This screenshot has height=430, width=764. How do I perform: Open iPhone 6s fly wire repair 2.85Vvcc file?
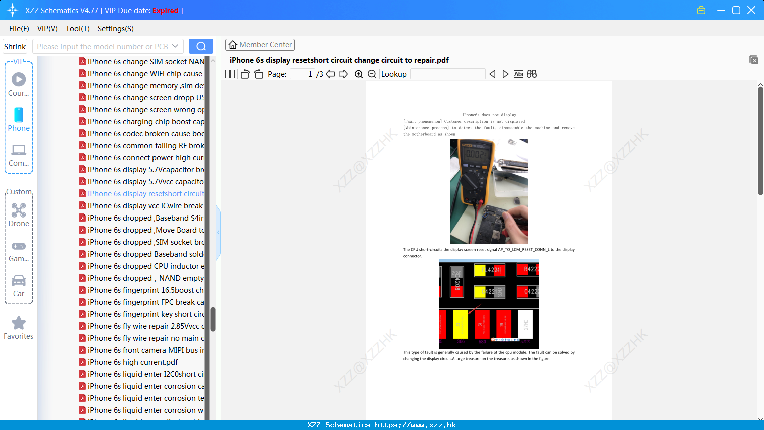141,326
